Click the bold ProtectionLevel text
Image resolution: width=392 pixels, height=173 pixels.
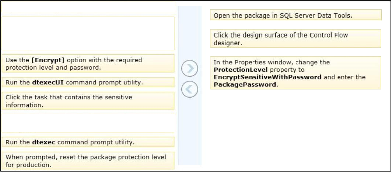(x=241, y=70)
